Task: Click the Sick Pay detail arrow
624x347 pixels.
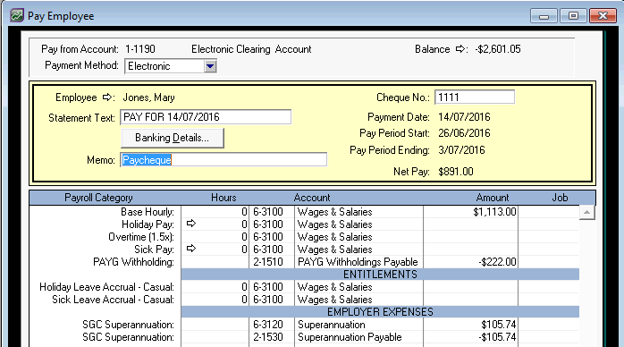Action: (191, 249)
